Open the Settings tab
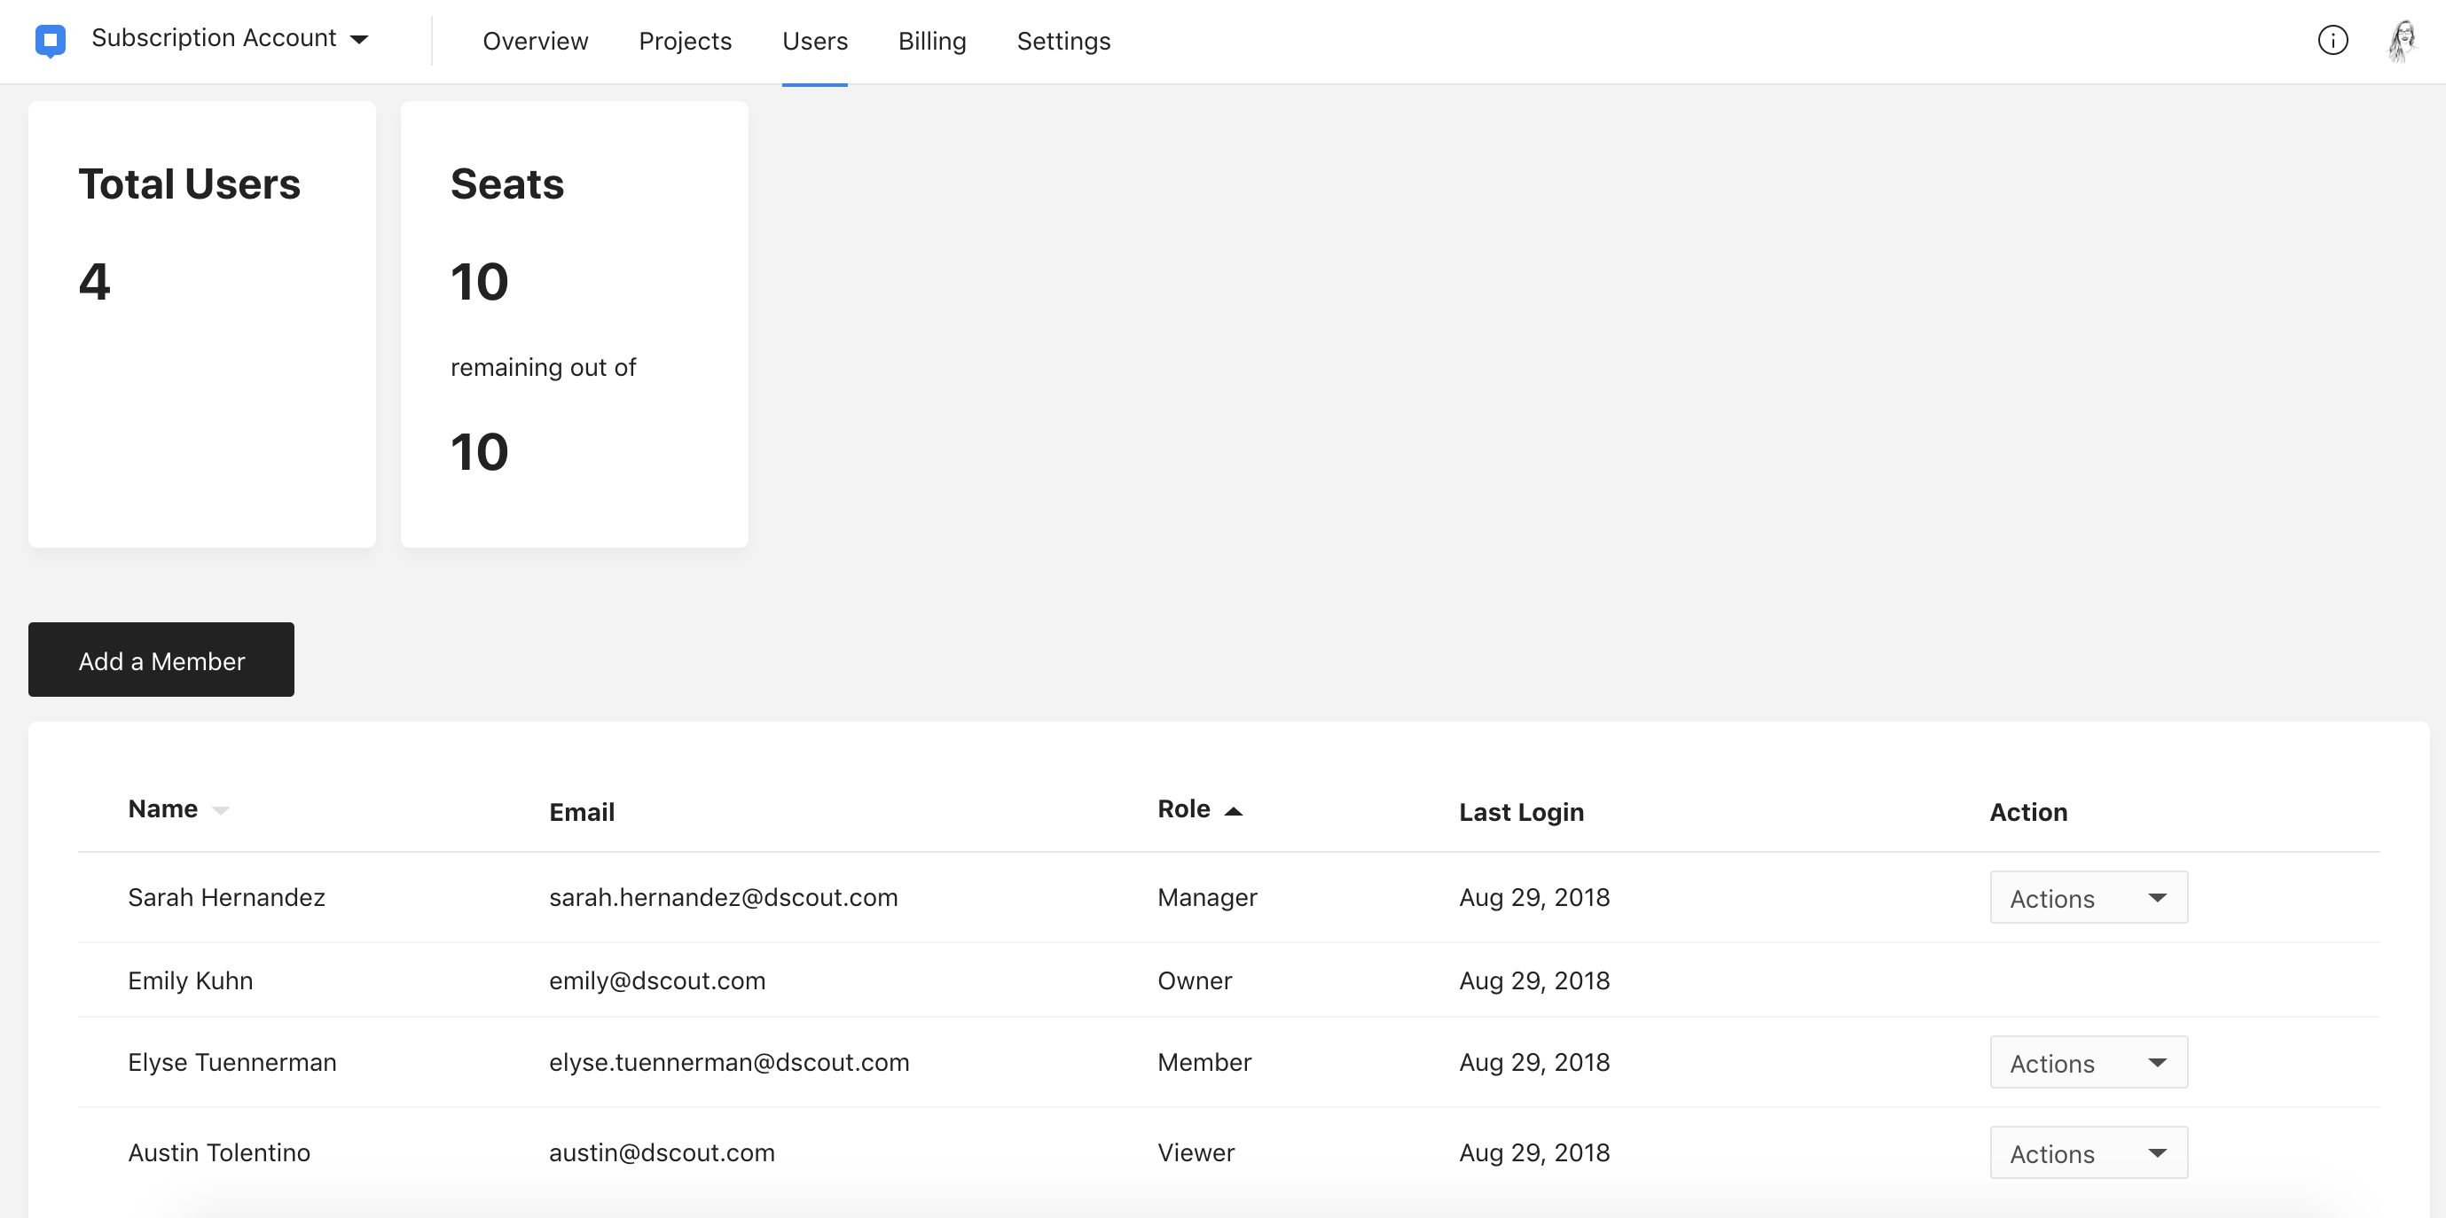The width and height of the screenshot is (2446, 1218). pyautogui.click(x=1063, y=41)
